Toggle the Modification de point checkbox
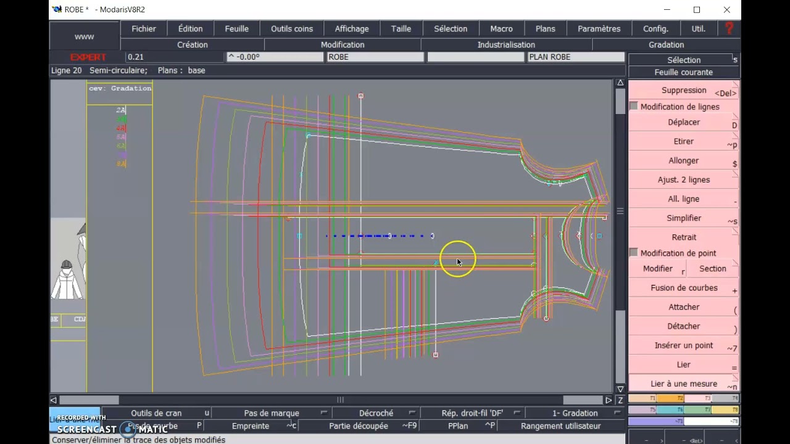 [x=633, y=253]
